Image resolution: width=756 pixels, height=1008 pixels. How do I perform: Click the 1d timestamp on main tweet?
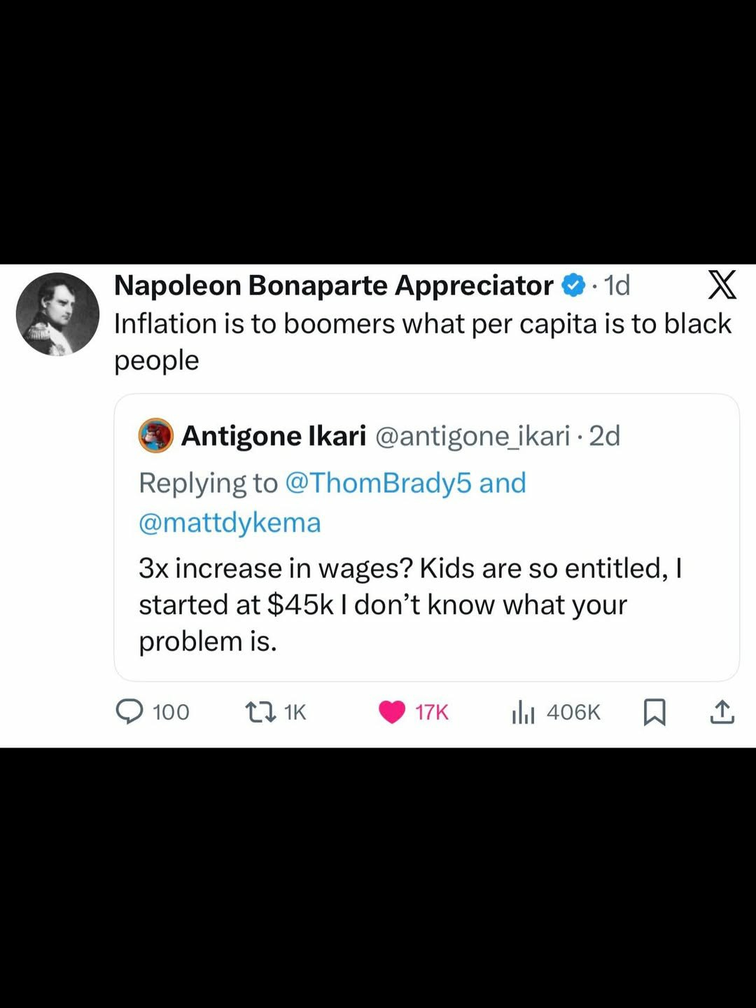[x=617, y=285]
